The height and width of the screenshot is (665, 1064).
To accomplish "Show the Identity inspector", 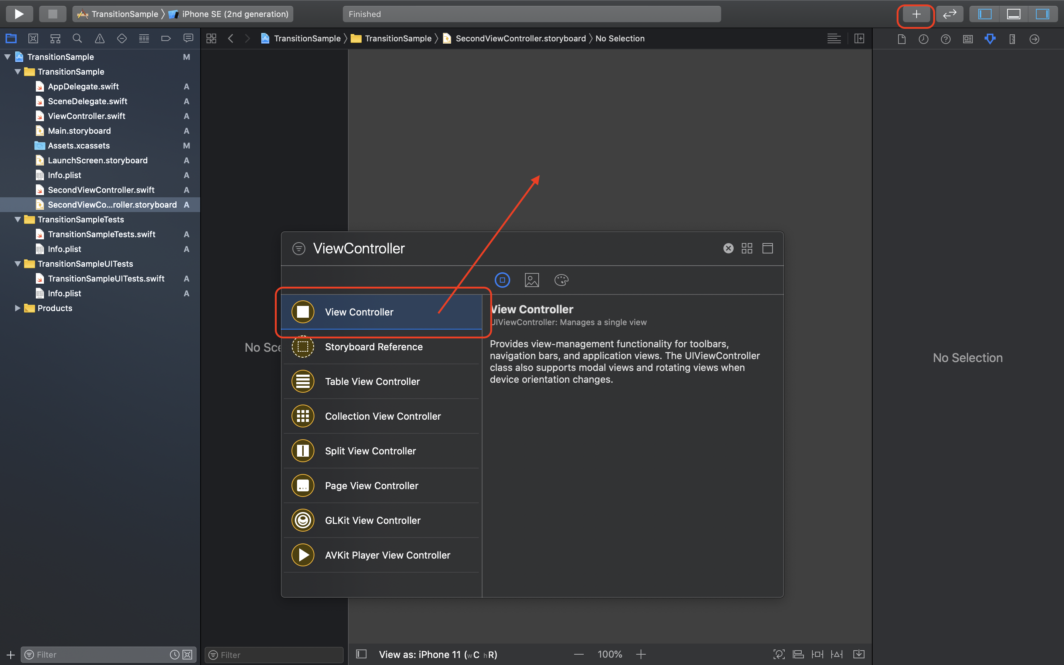I will click(968, 39).
